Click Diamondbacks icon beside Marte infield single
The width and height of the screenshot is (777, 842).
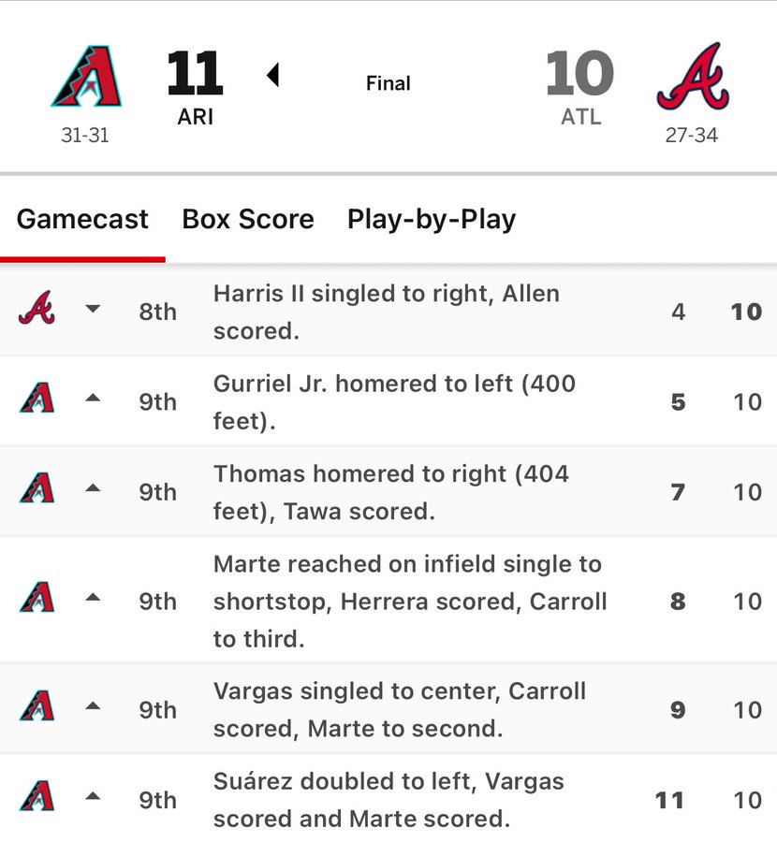[x=37, y=600]
